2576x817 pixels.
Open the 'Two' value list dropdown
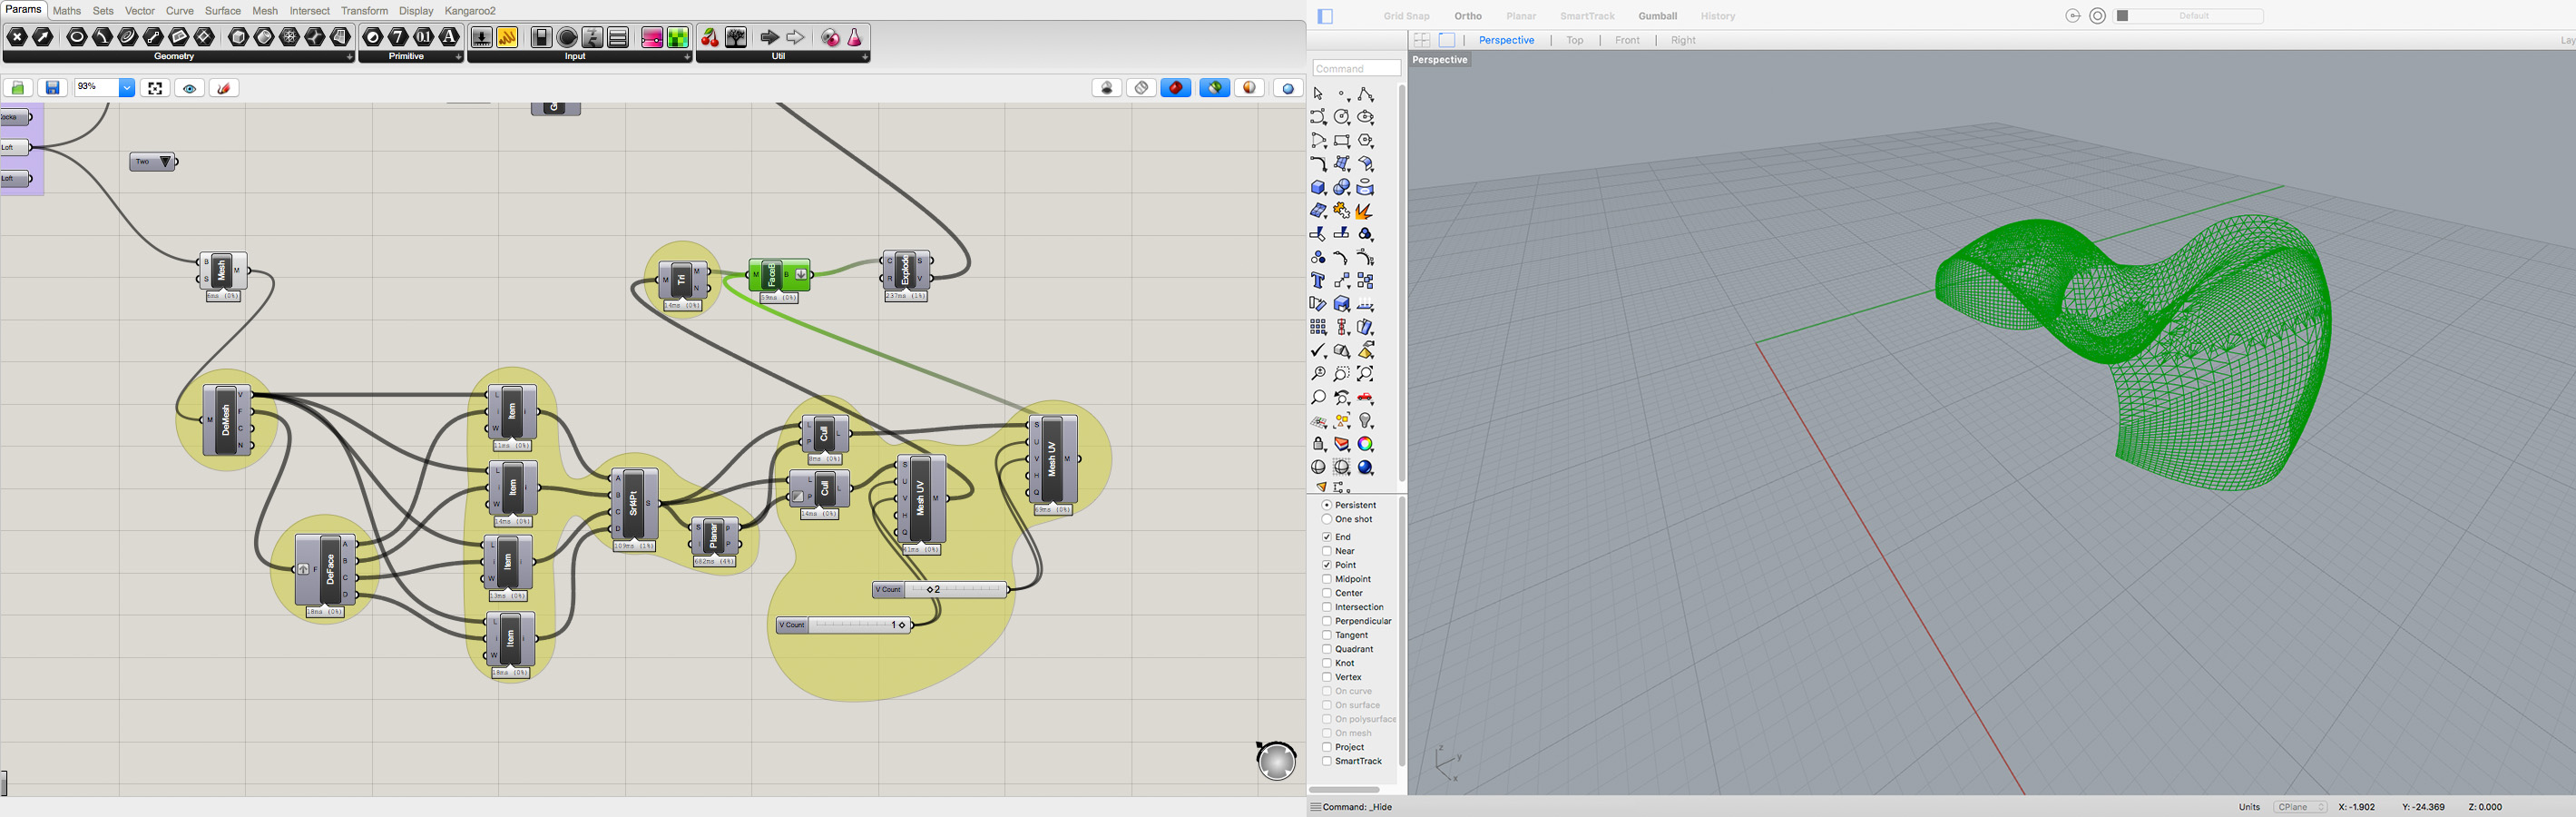[x=166, y=162]
